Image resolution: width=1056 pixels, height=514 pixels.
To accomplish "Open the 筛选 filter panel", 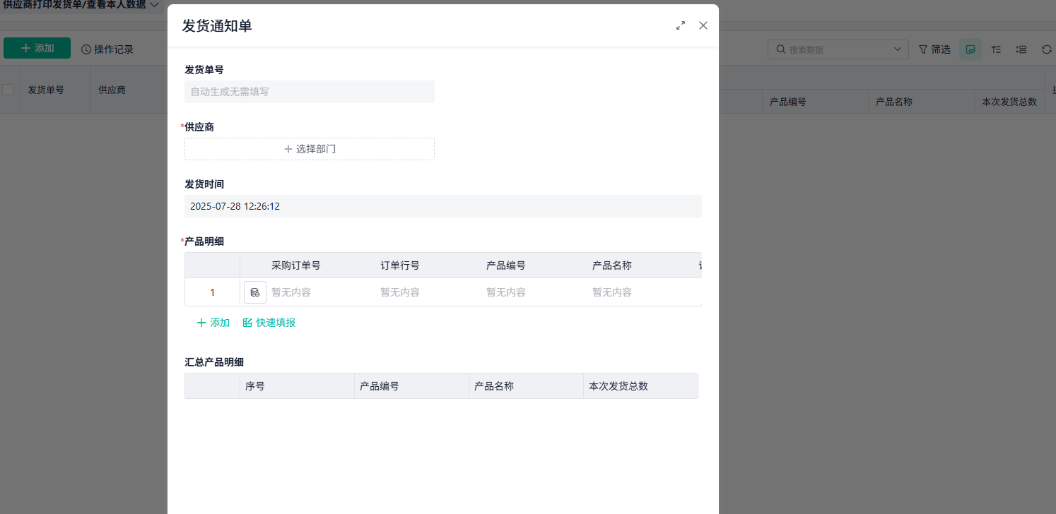I will point(934,49).
